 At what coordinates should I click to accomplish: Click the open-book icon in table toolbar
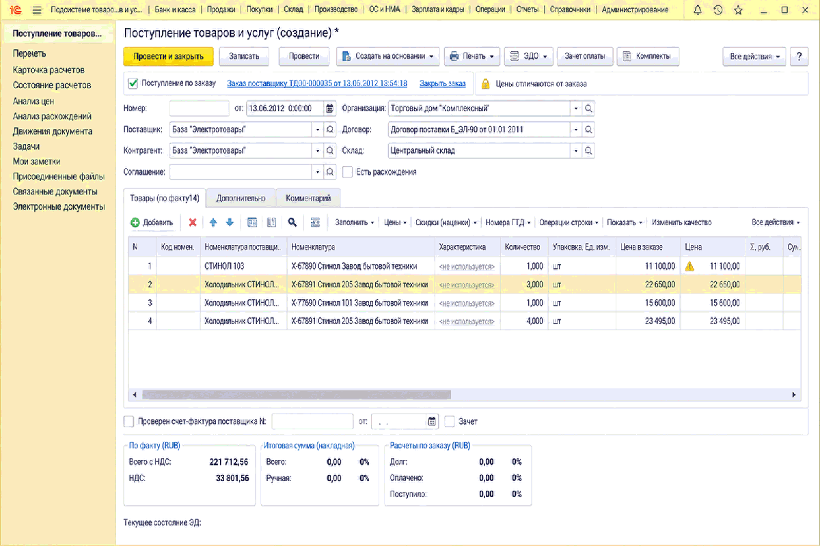[271, 222]
